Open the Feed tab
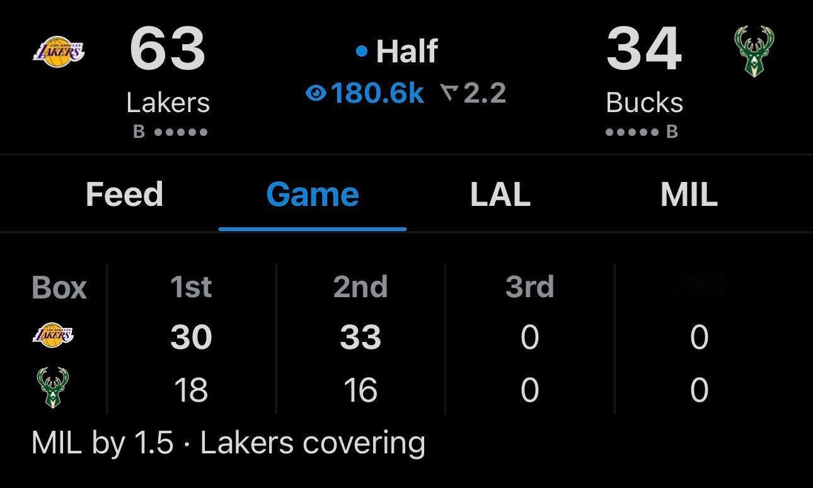This screenshot has width=813, height=488. pyautogui.click(x=124, y=194)
